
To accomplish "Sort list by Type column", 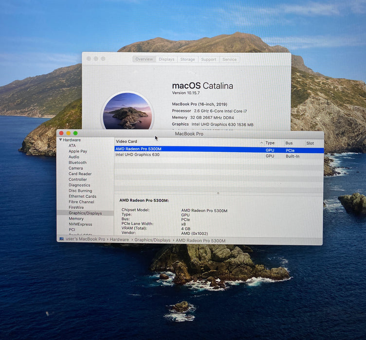I will (270, 143).
